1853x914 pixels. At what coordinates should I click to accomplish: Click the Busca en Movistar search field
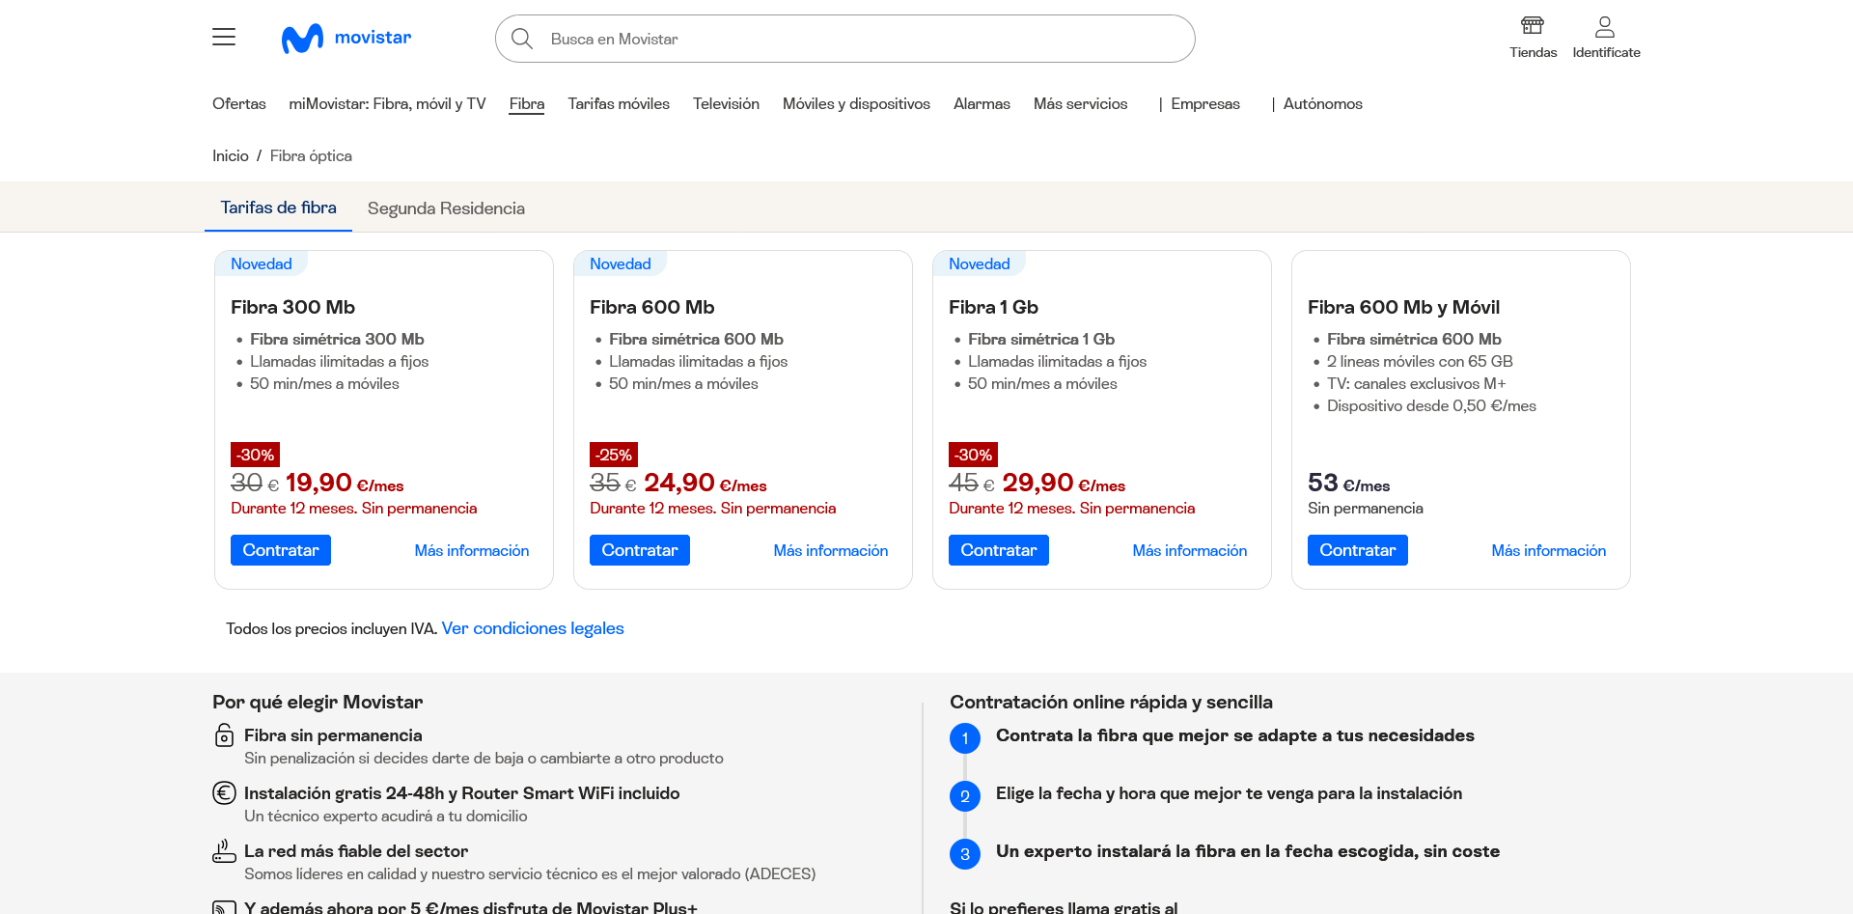coord(845,39)
